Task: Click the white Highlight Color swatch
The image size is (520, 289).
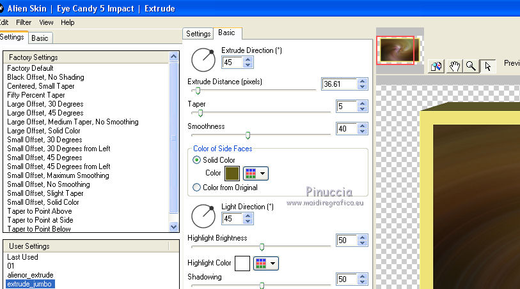Action: [242, 263]
